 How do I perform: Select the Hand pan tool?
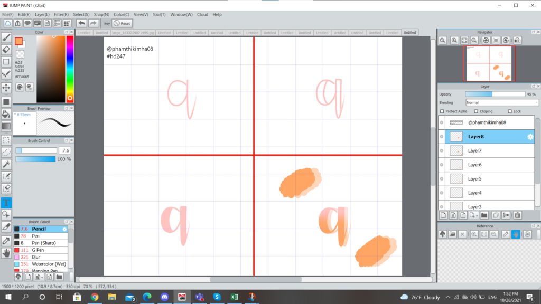coord(6,253)
